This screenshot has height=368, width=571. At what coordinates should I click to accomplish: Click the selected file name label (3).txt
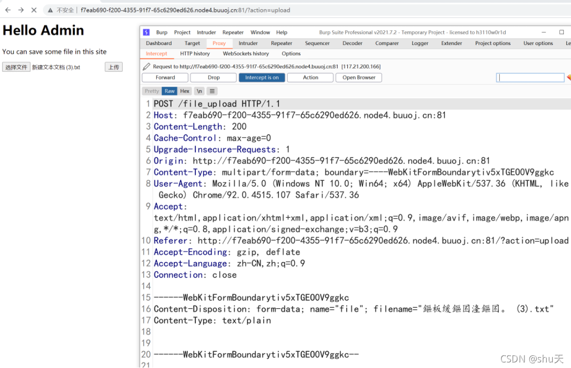point(56,67)
